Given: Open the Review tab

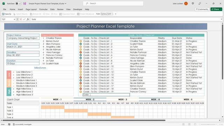Looking at the screenshot, I should click(60, 9).
